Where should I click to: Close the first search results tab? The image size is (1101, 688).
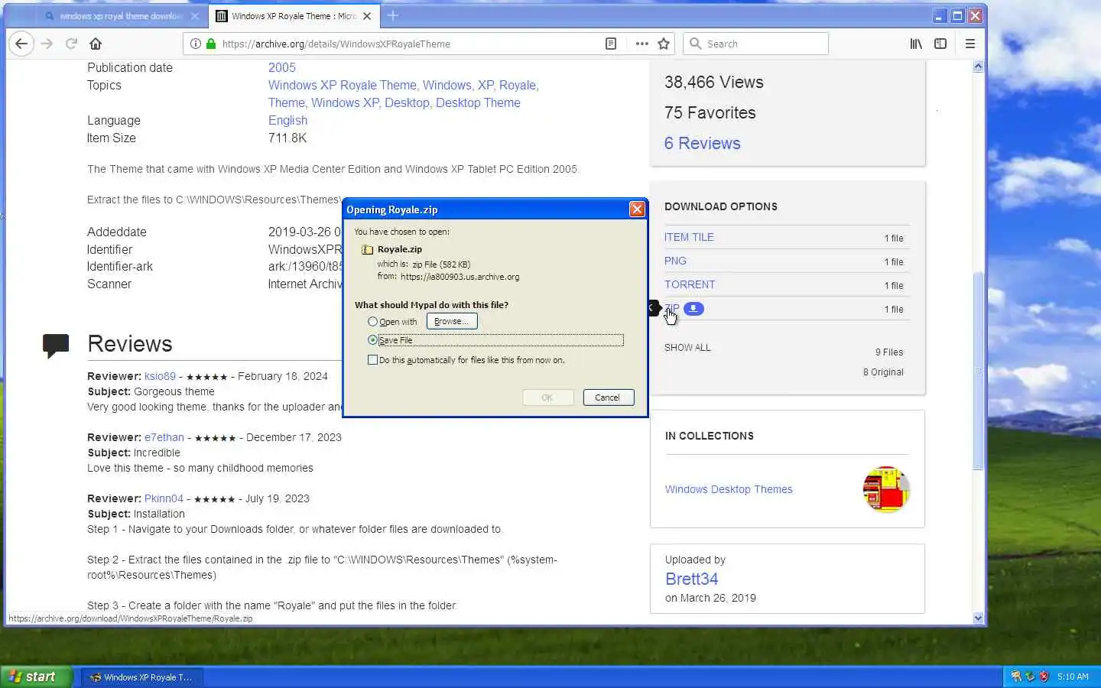click(x=195, y=16)
